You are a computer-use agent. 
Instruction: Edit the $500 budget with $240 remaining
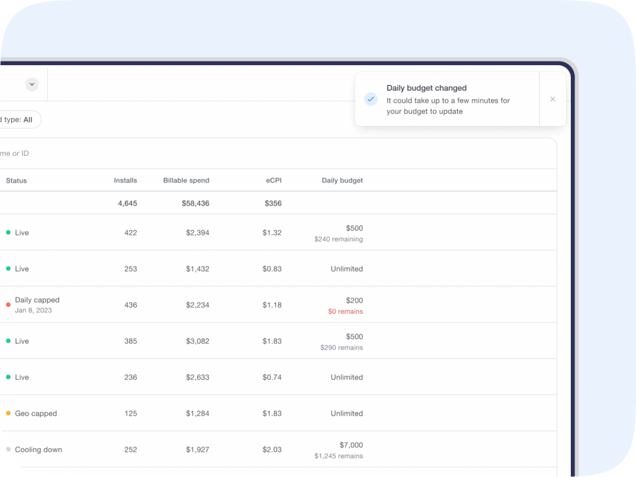(x=354, y=228)
